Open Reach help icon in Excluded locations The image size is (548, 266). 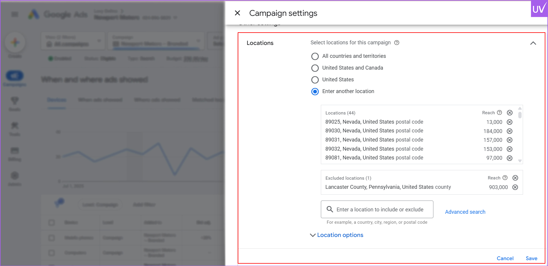[505, 178]
